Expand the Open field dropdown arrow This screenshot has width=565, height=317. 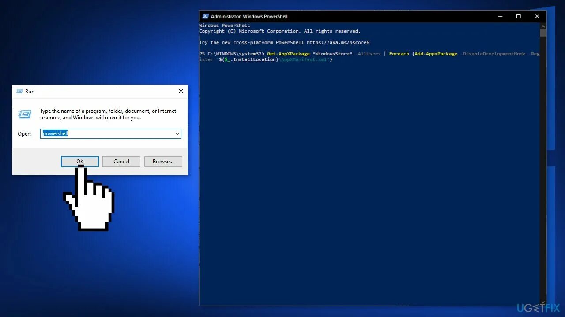[177, 133]
